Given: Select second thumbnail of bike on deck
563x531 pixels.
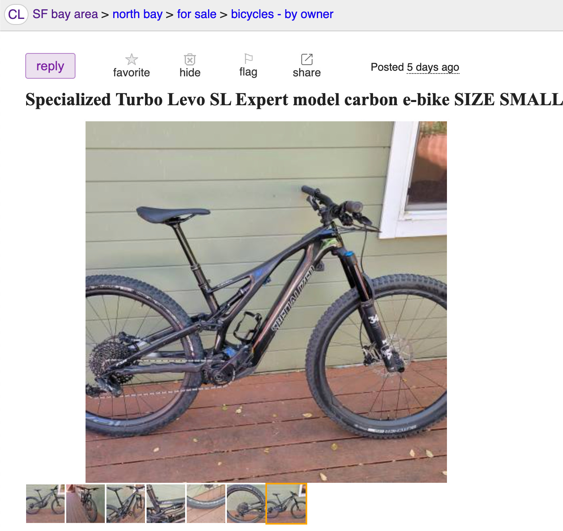Looking at the screenshot, I should 86,504.
